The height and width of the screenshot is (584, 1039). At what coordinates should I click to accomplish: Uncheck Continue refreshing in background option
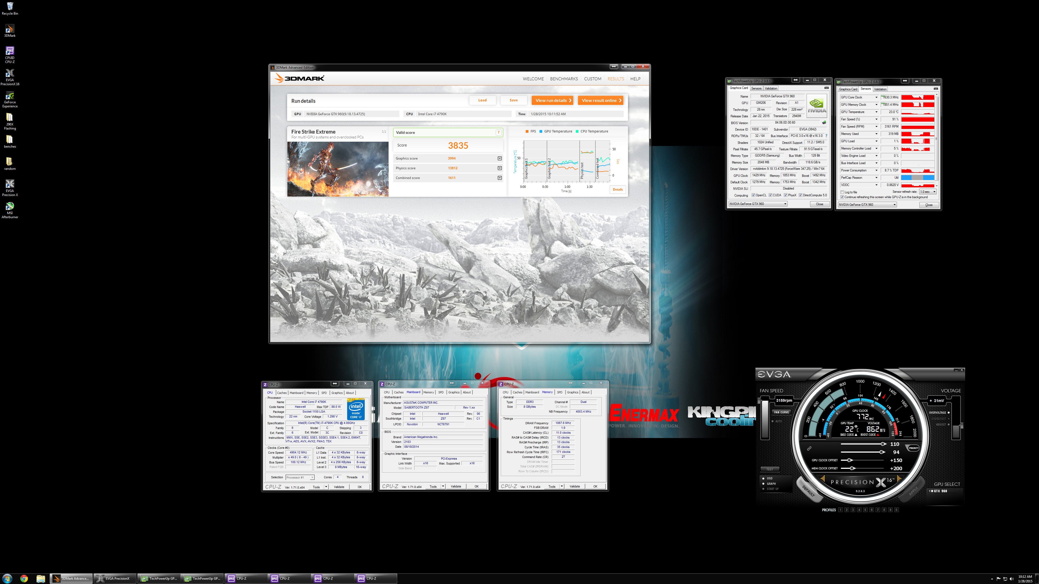click(842, 197)
